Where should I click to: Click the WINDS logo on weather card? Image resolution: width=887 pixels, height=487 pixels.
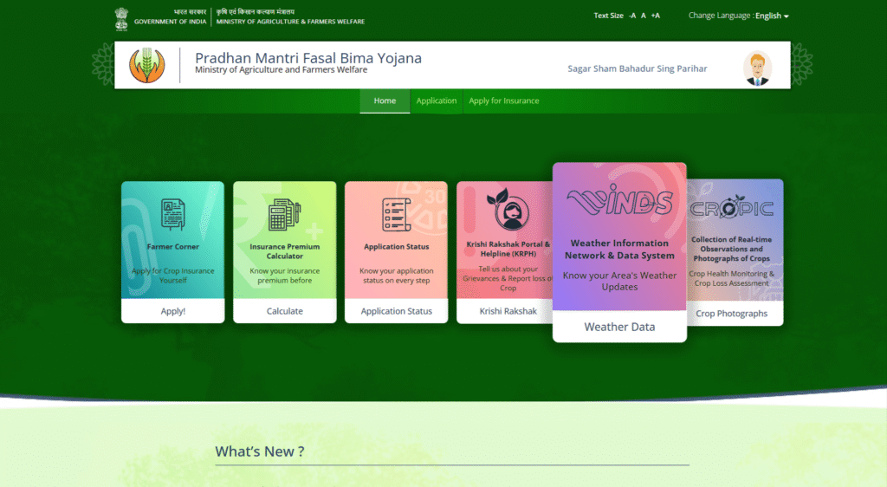[619, 202]
